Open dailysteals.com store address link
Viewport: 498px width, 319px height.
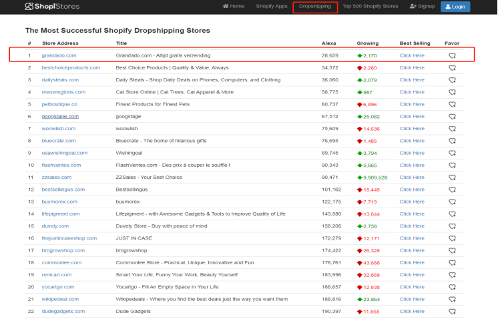[60, 80]
